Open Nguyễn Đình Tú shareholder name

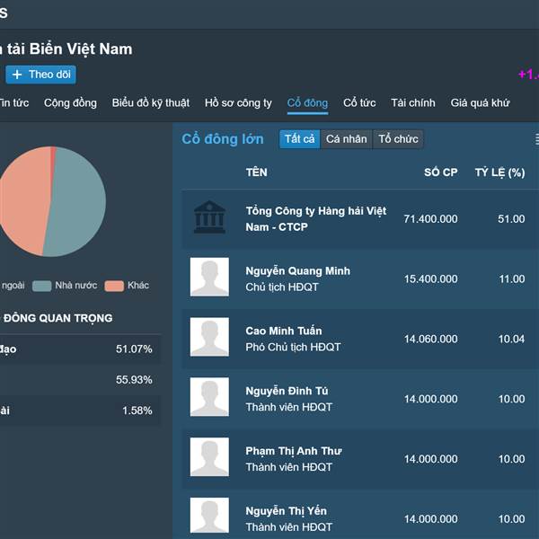click(287, 391)
